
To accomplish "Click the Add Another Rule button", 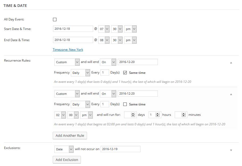I will (x=70, y=135).
